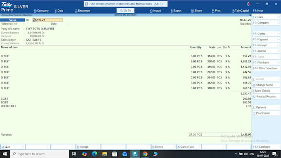The height and width of the screenshot is (158, 281).
Task: Open O: Related Reports
Action: coord(265,96)
